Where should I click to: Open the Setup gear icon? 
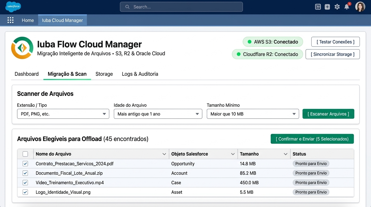(337, 7)
